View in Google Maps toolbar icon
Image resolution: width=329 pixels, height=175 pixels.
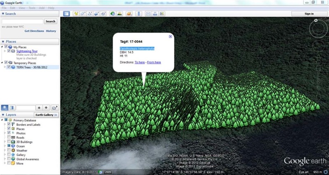pyautogui.click(x=162, y=14)
